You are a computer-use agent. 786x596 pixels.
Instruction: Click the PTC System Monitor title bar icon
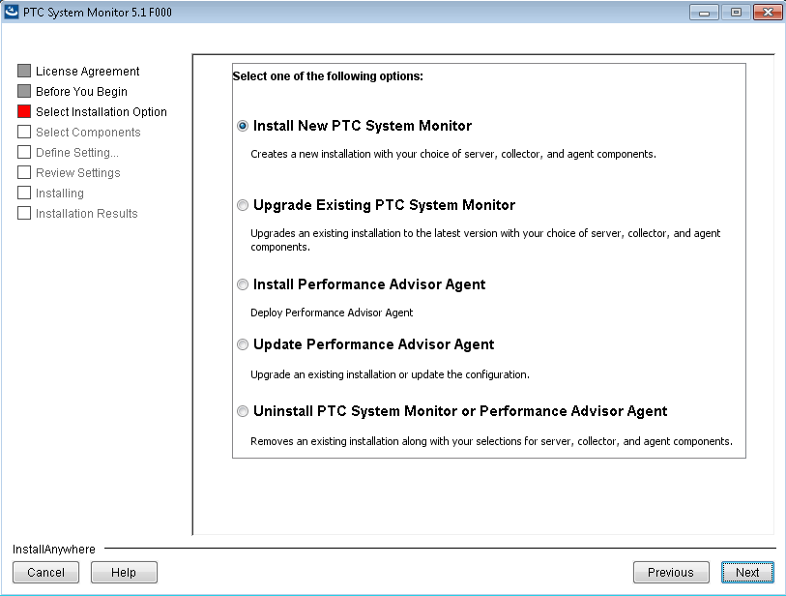coord(14,12)
